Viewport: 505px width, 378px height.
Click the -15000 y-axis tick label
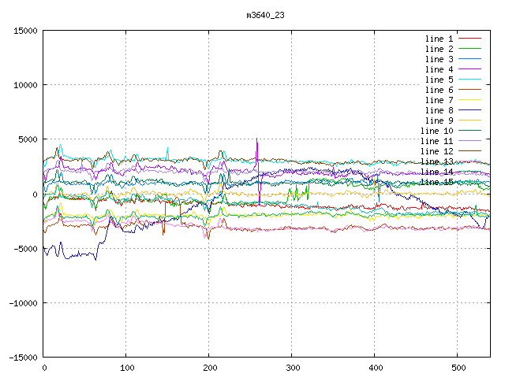(x=21, y=358)
